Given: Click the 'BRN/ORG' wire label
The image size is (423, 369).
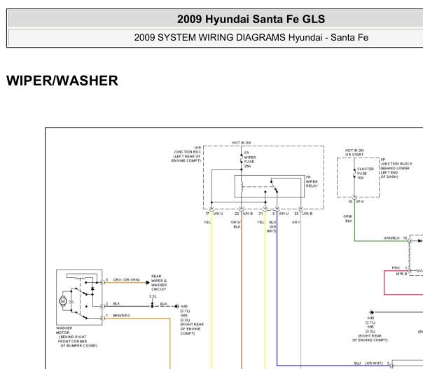Looking at the screenshot, I should (121, 315).
